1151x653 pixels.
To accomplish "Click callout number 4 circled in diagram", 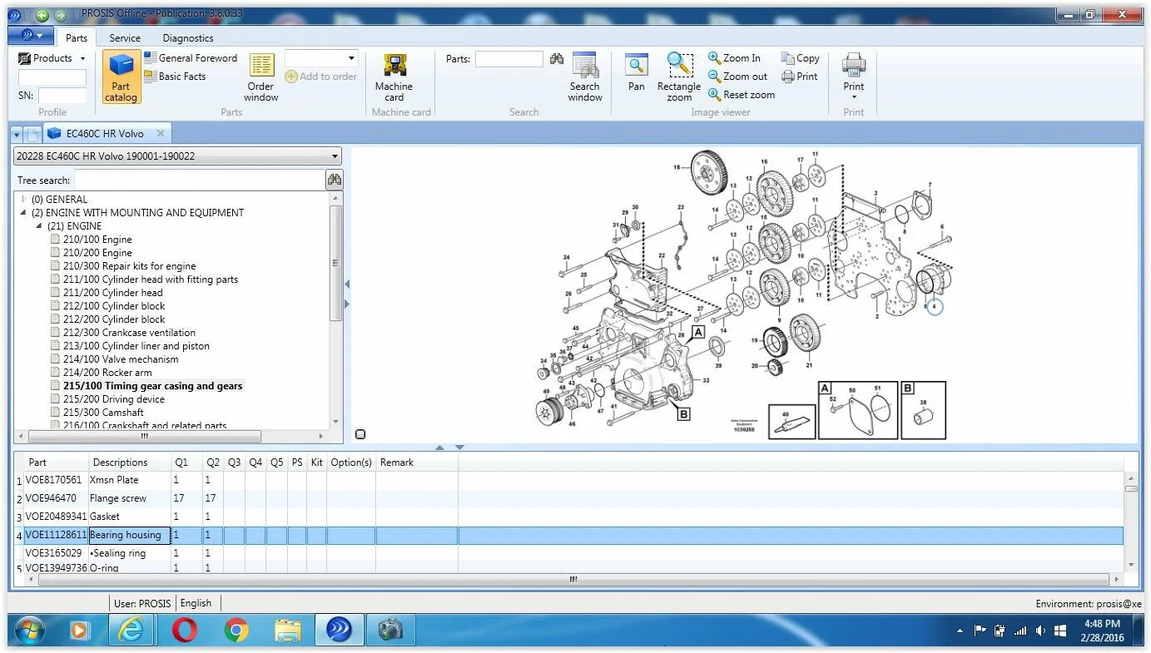I will (x=935, y=307).
